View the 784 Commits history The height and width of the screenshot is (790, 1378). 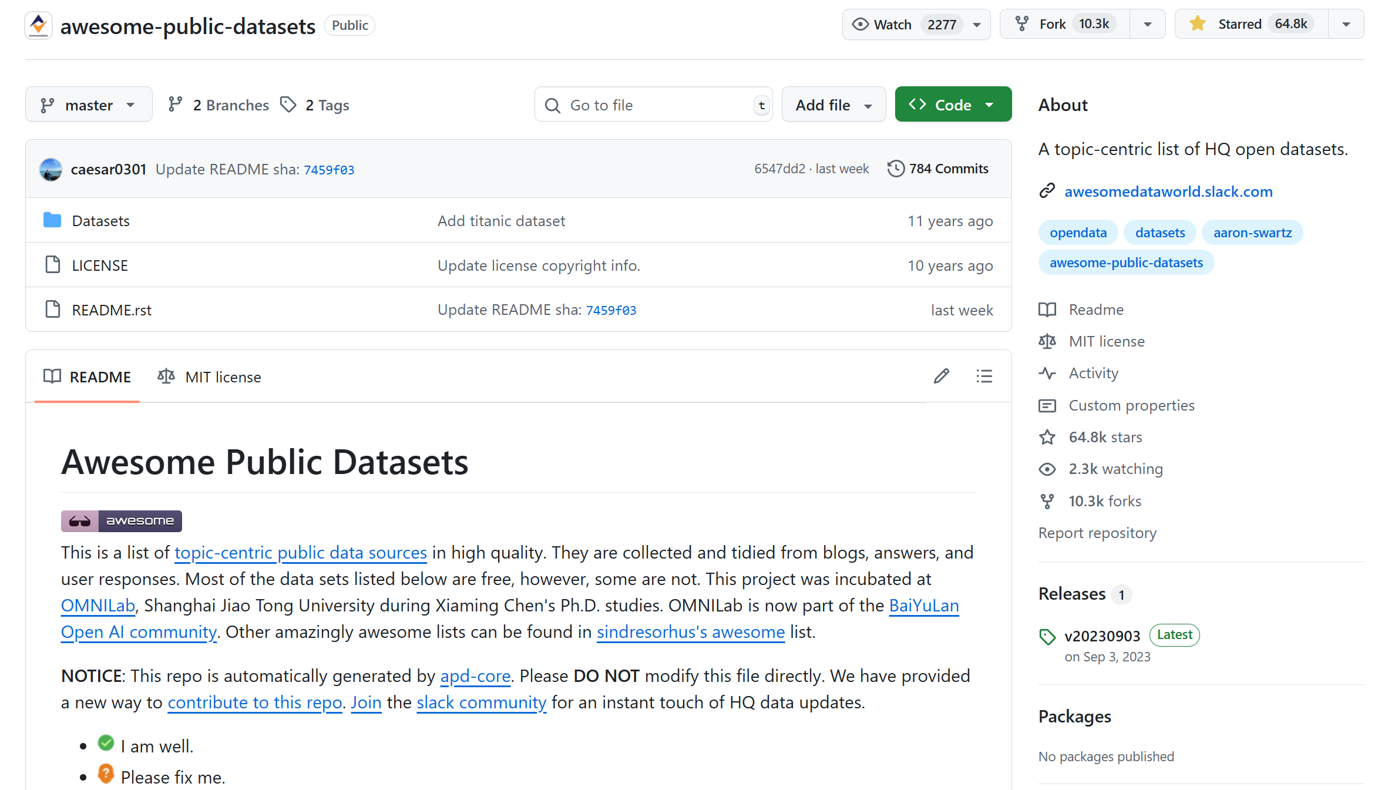click(x=938, y=169)
